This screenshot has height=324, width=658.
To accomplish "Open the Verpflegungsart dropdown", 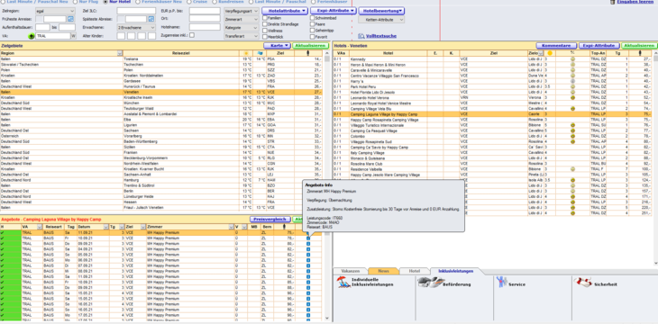I will pyautogui.click(x=242, y=12).
